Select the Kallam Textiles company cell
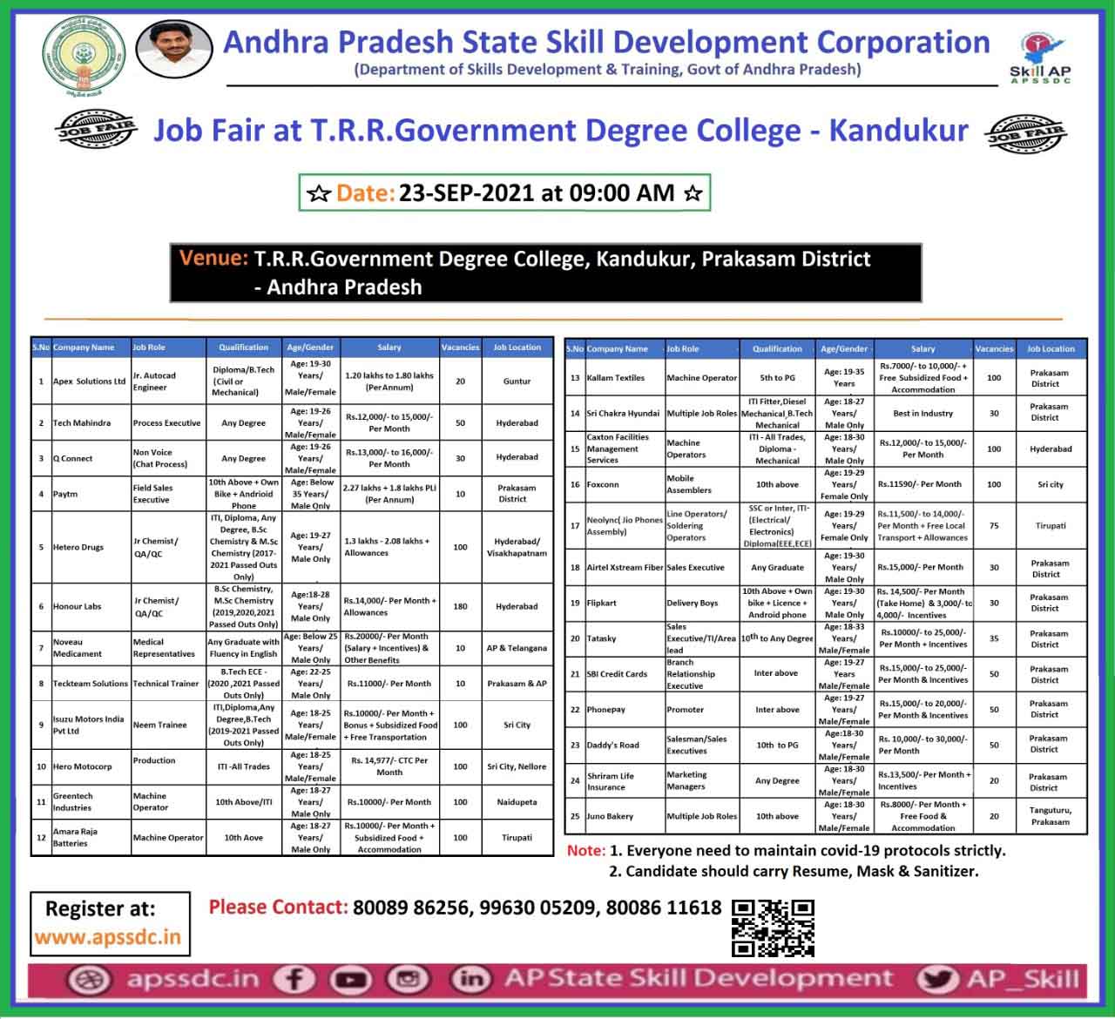 tap(625, 377)
